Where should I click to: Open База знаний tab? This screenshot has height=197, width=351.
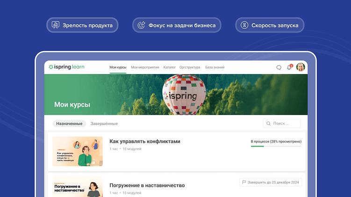pos(215,68)
